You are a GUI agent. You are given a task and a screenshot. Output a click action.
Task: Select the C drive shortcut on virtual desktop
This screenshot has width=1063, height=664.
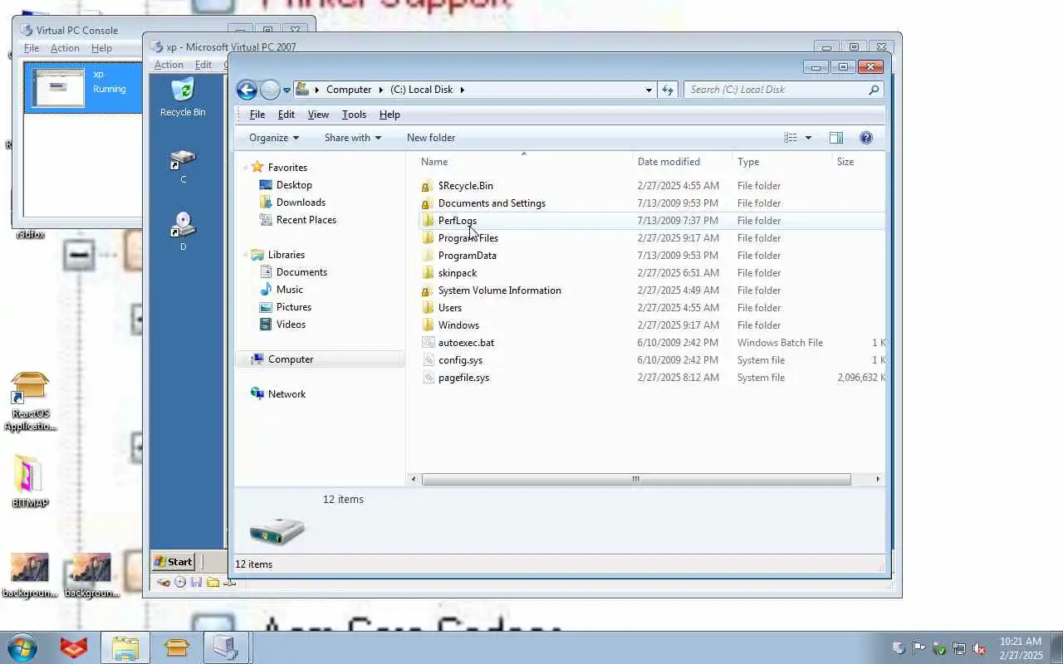coord(183,166)
